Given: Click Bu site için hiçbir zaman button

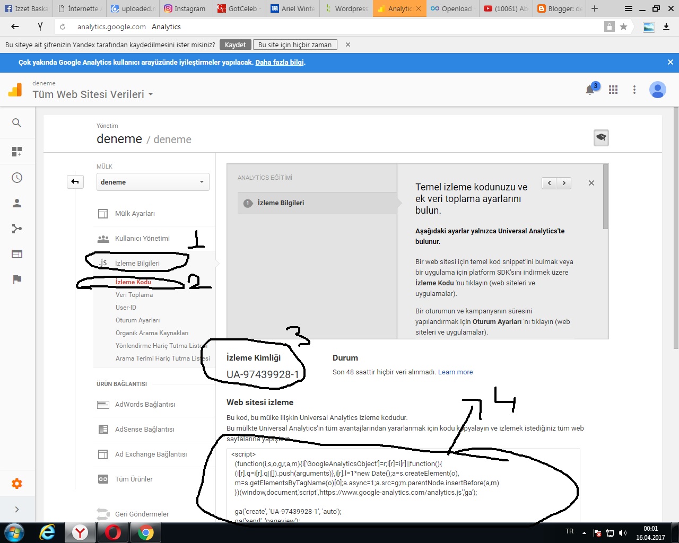Looking at the screenshot, I should (295, 45).
